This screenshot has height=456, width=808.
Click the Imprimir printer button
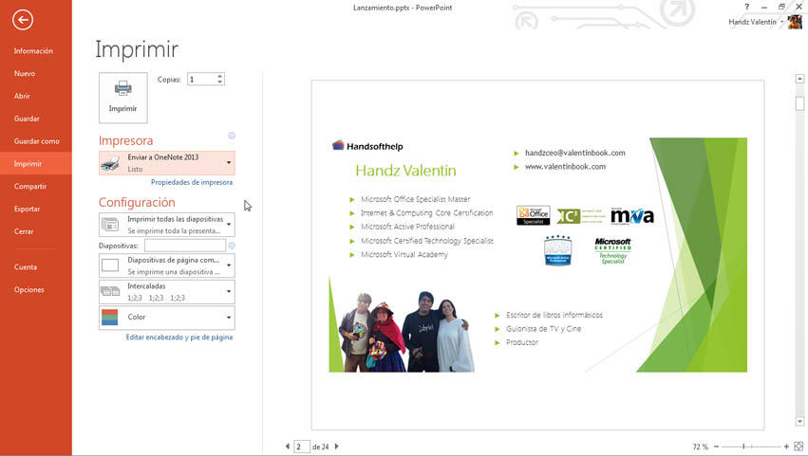[122, 97]
